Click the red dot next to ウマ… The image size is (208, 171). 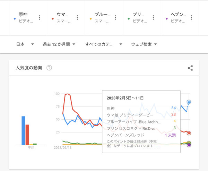click(x=53, y=19)
